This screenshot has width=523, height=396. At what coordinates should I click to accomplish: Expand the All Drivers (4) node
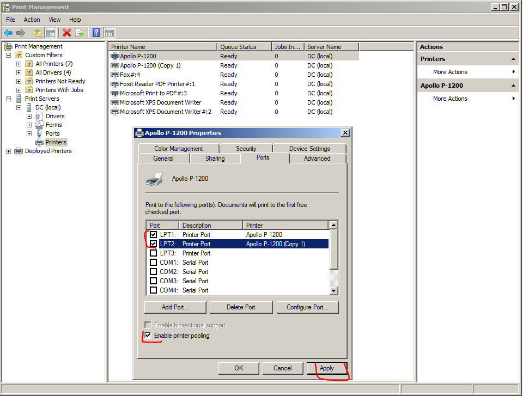coord(19,72)
